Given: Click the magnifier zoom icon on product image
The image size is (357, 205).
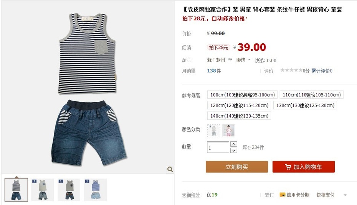Looking at the screenshot, I should pos(170,169).
